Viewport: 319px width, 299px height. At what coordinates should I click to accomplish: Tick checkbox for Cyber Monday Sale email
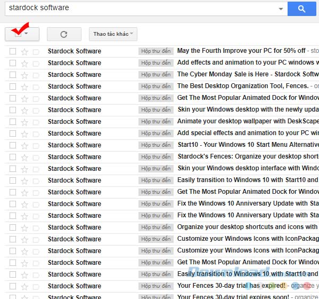coord(13,75)
